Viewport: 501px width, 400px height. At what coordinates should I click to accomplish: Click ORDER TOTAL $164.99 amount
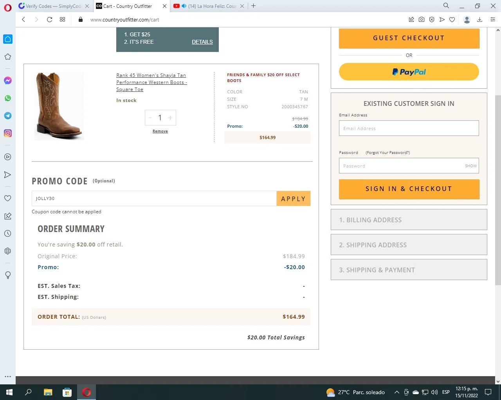coord(294,317)
